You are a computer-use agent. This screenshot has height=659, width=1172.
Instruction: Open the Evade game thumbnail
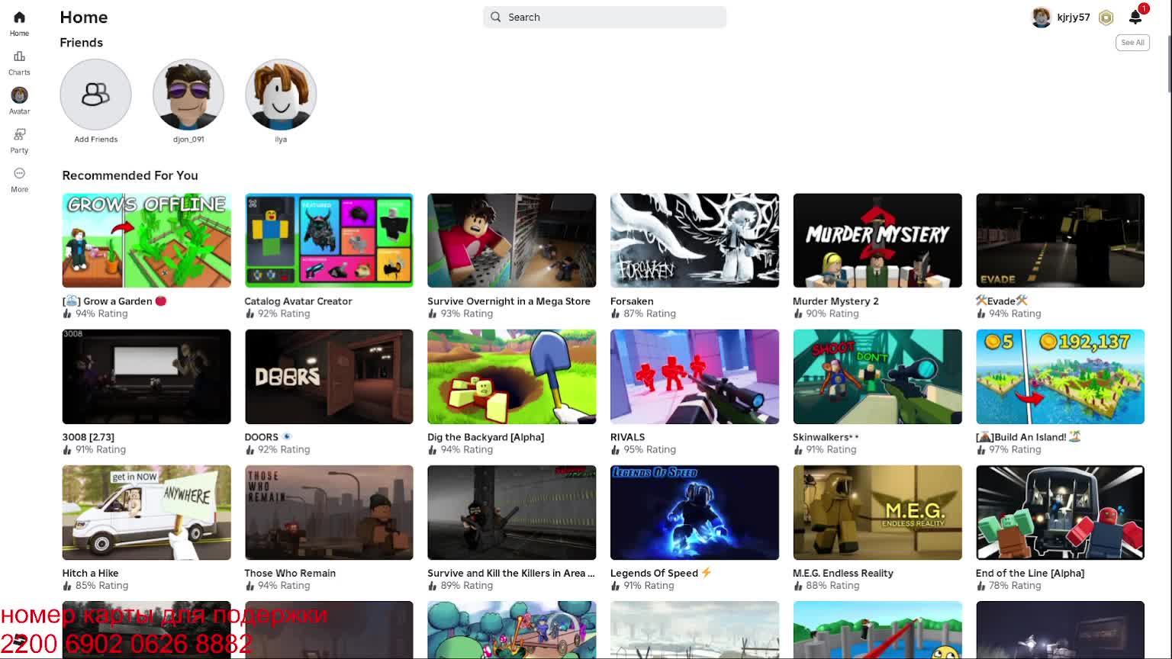(1060, 240)
